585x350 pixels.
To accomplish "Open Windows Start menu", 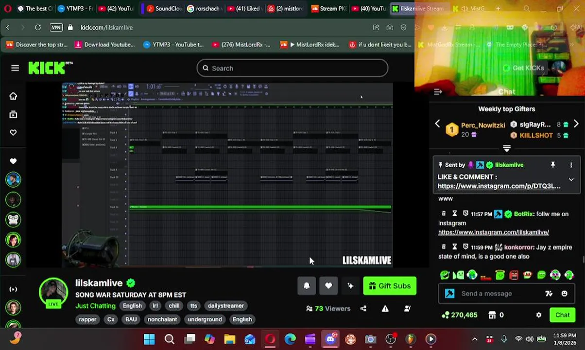I will click(x=149, y=339).
